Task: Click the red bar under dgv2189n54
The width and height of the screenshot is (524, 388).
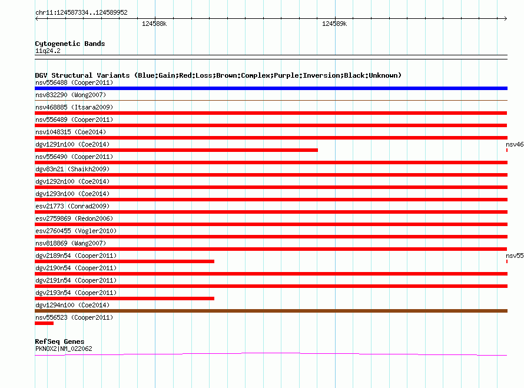Action: [x=124, y=261]
